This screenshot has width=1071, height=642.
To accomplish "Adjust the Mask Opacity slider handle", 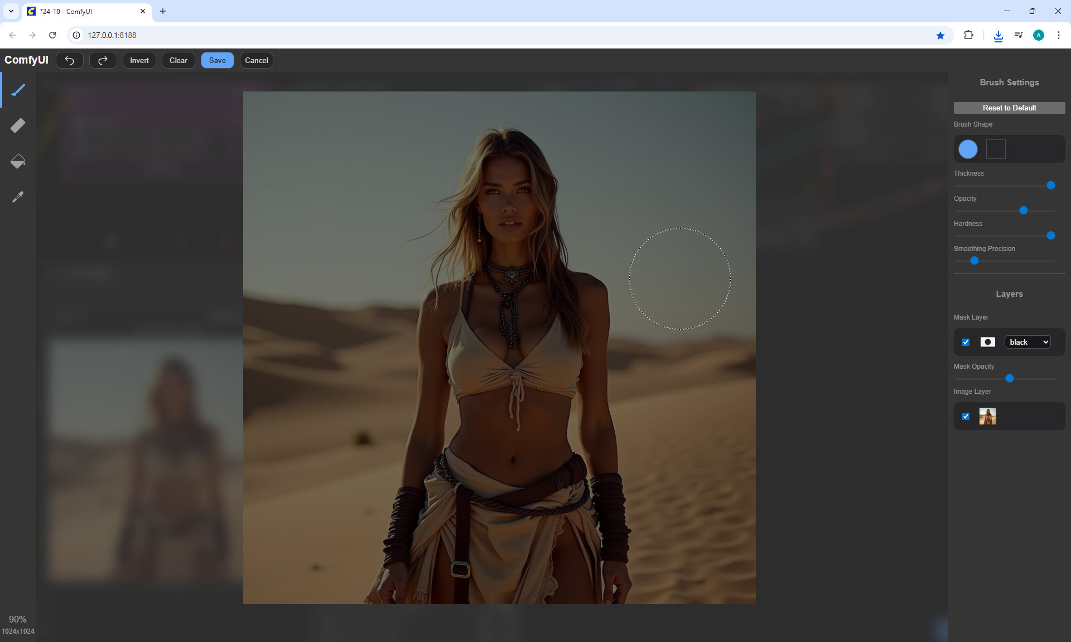I will click(1010, 378).
